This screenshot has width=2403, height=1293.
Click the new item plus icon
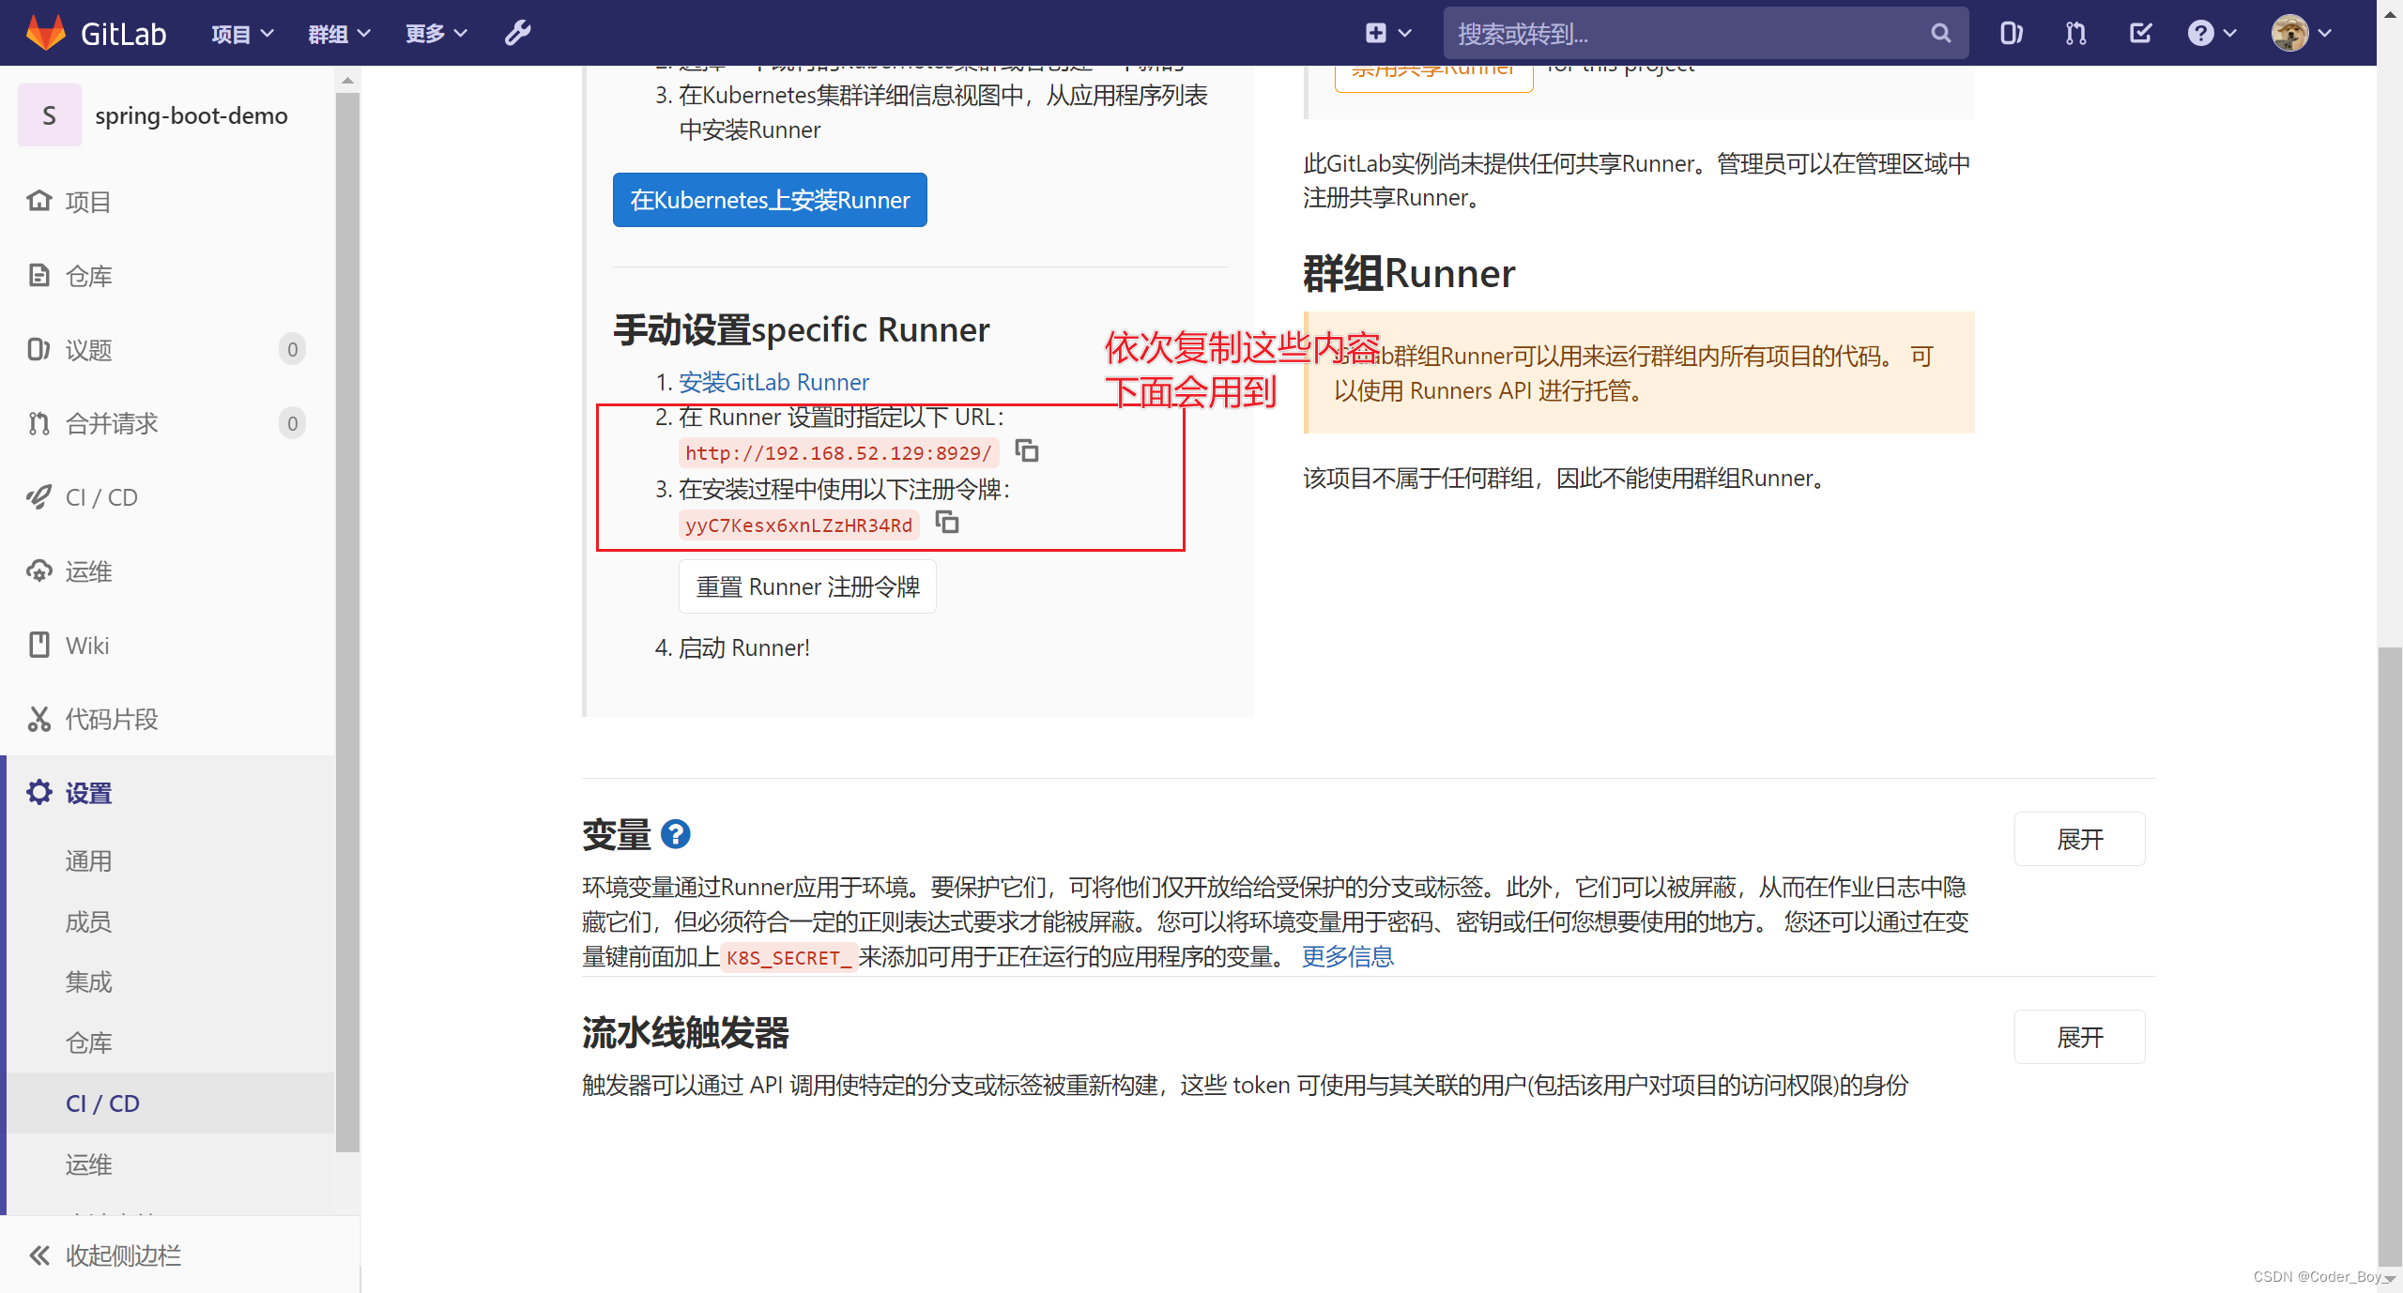[1376, 34]
